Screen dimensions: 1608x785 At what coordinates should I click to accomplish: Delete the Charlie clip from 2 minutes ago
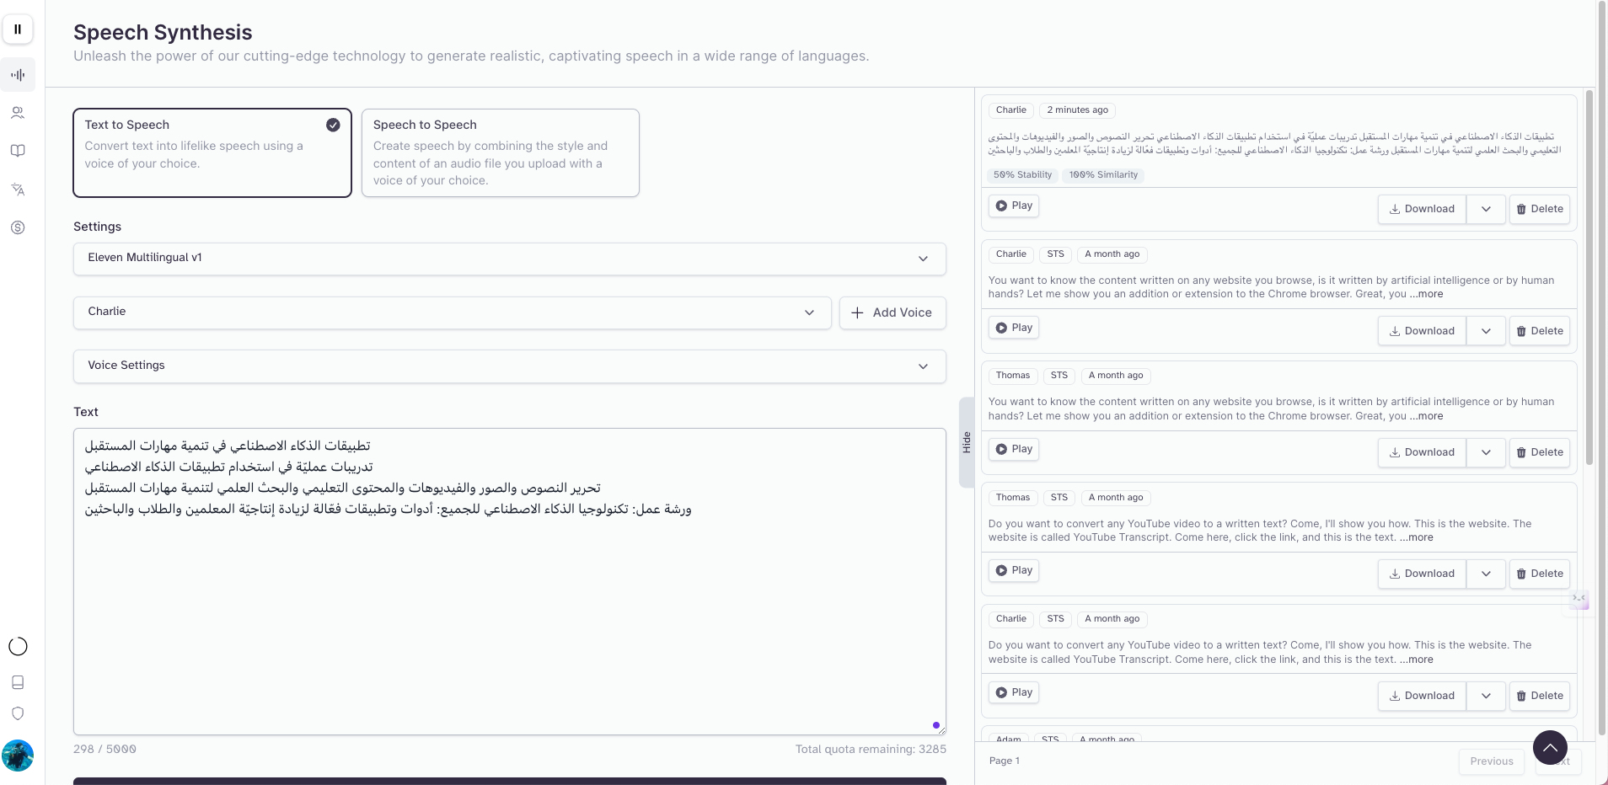click(1539, 209)
